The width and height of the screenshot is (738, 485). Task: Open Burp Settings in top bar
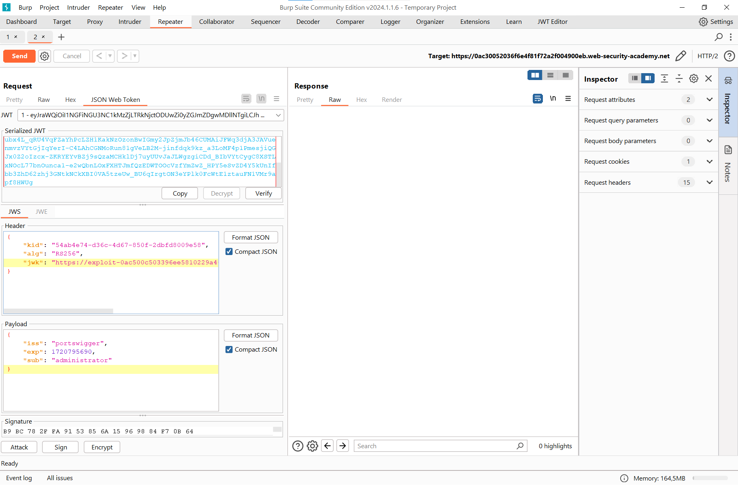pos(716,22)
